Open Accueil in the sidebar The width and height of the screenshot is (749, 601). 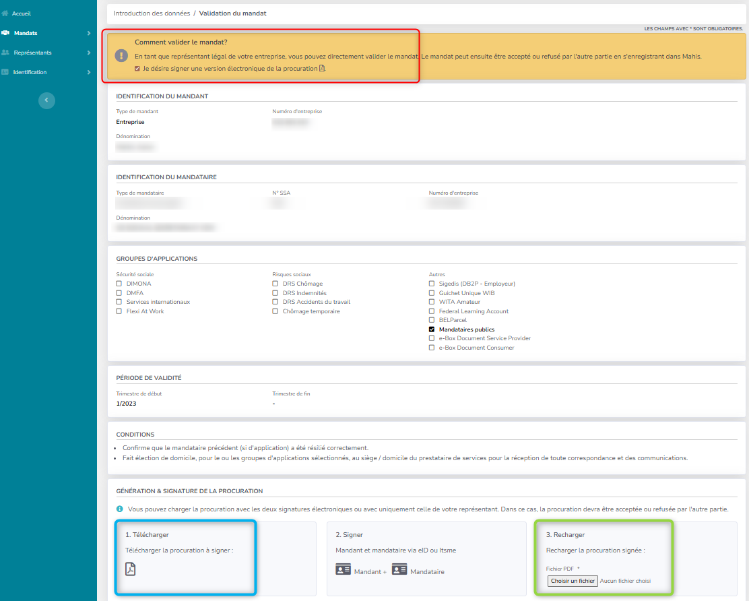click(x=22, y=13)
